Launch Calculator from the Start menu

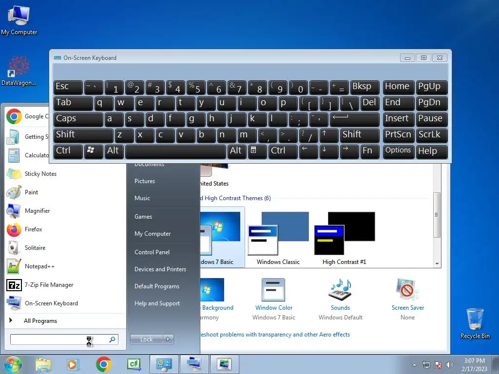(x=27, y=155)
